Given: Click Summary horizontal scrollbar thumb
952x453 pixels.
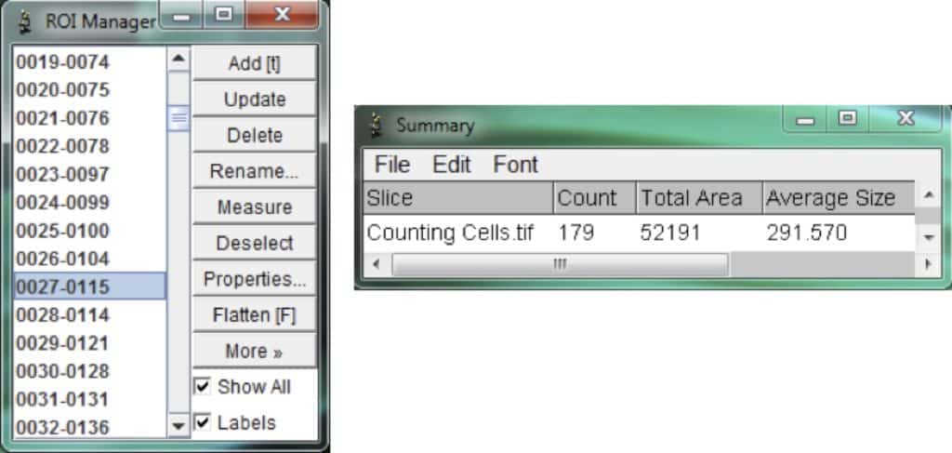Looking at the screenshot, I should (560, 264).
